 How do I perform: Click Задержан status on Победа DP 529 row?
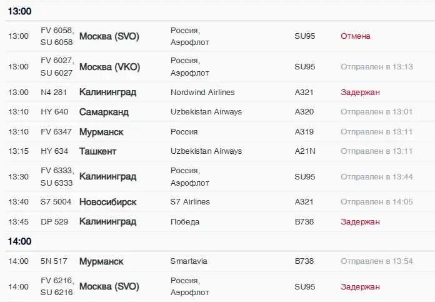(360, 222)
